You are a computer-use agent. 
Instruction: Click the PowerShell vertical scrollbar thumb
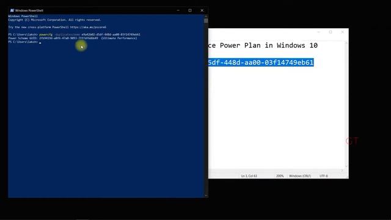[206, 21]
